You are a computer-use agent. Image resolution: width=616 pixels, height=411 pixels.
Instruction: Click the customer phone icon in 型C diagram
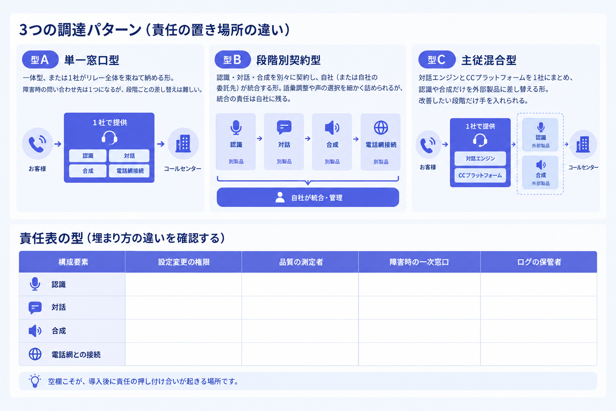pyautogui.click(x=428, y=144)
